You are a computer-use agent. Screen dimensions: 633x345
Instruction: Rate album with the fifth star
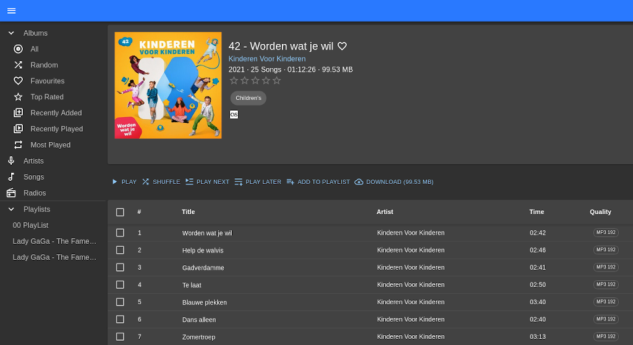pos(276,80)
